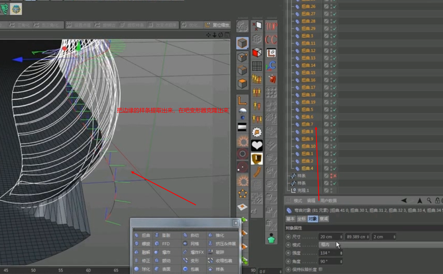Switch to the 坐标 tab
The height and width of the screenshot is (274, 443).
(x=301, y=219)
